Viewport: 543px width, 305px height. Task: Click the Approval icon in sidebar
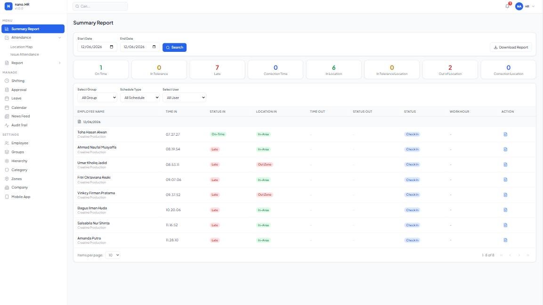click(7, 90)
